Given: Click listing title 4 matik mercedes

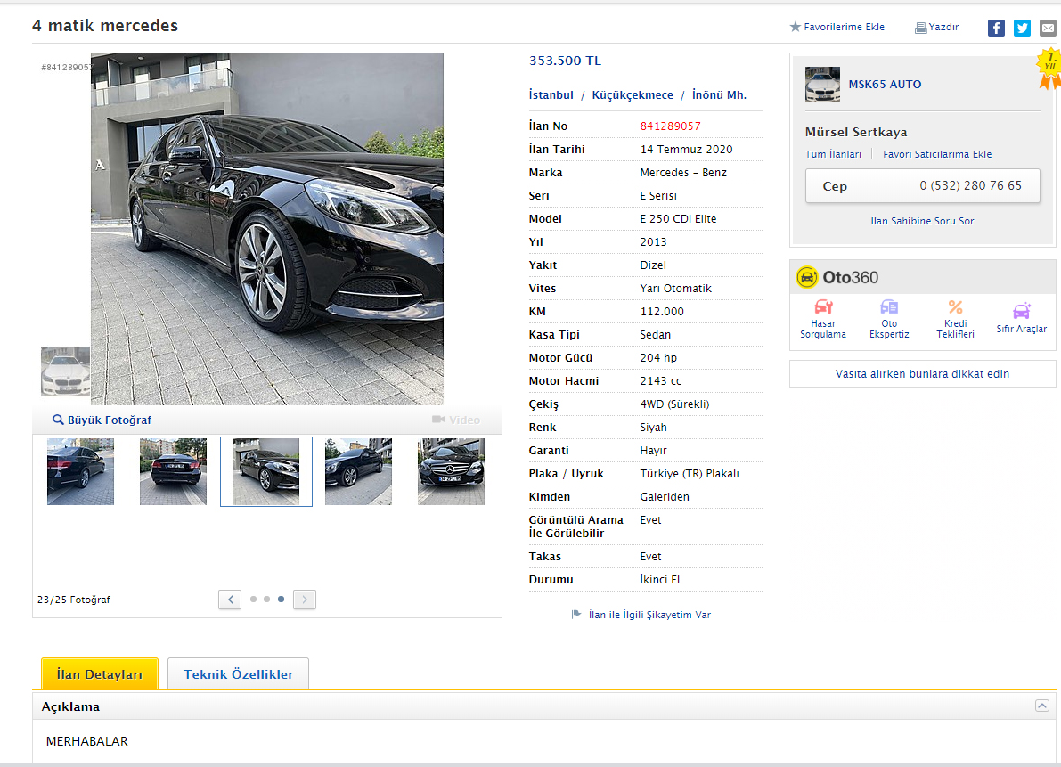Looking at the screenshot, I should click(105, 26).
